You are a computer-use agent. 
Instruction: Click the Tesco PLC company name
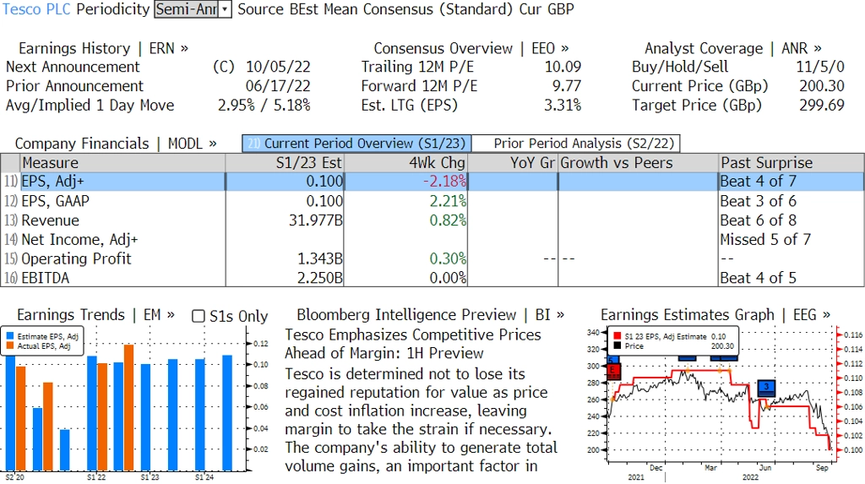pyautogui.click(x=36, y=9)
